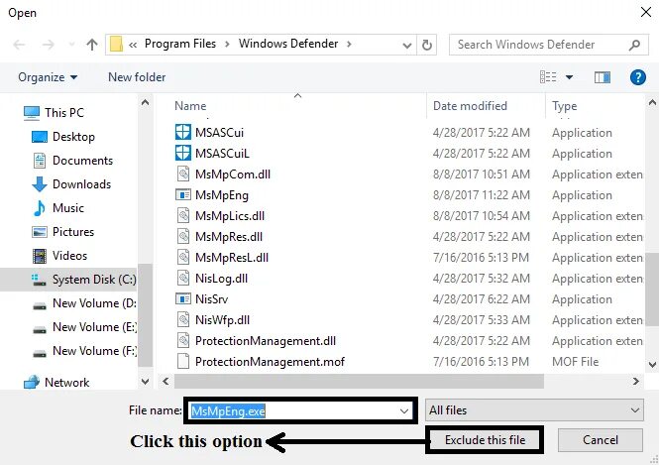659x465 pixels.
Task: Select the MsMpEng application icon
Action: [x=182, y=194]
